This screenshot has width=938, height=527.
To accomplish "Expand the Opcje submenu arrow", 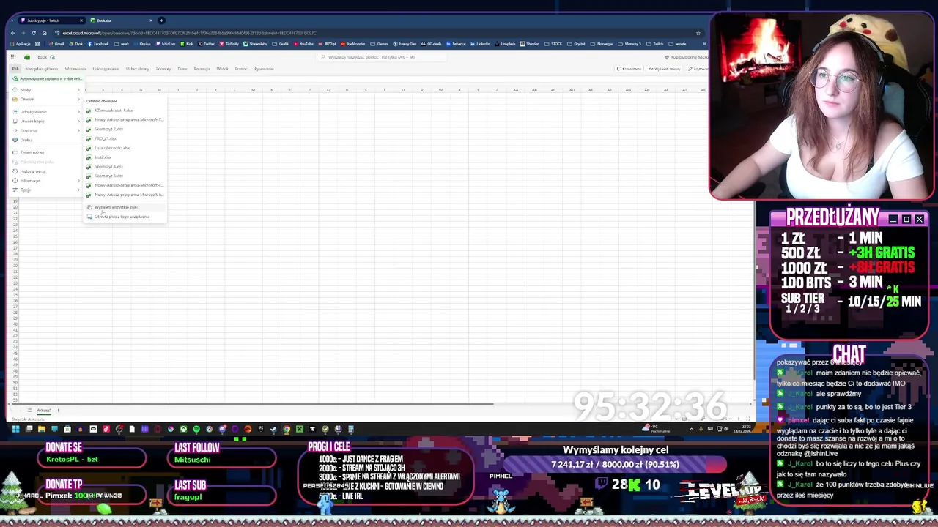I will pos(78,190).
